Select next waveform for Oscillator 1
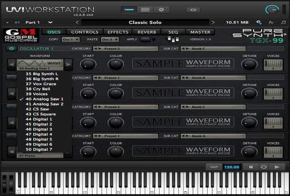290x196 pixels. point(68,65)
